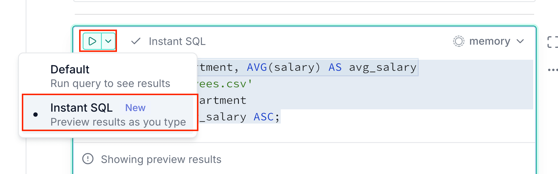Select the Default run mode option

[108, 76]
